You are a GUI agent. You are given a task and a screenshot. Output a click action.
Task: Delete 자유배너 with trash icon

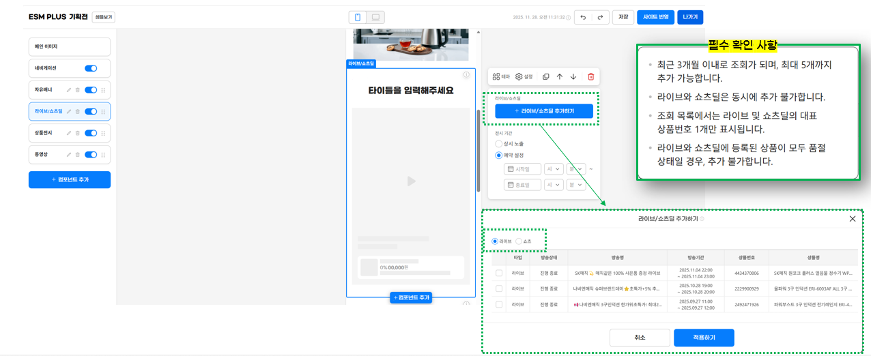[x=77, y=90]
